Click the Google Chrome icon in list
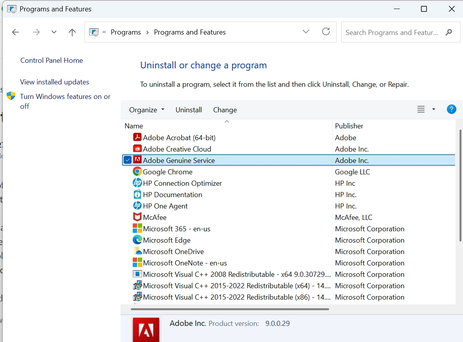The height and width of the screenshot is (342, 463). click(x=137, y=172)
